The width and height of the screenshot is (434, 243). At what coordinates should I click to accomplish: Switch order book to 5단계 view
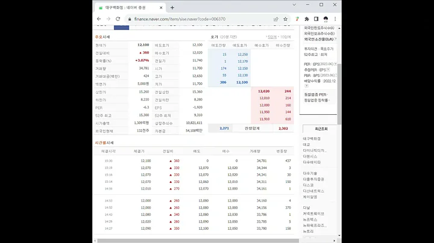point(272,37)
